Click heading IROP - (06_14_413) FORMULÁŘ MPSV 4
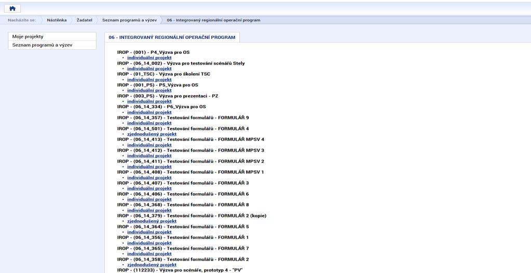The height and width of the screenshot is (273, 531). (x=190, y=139)
